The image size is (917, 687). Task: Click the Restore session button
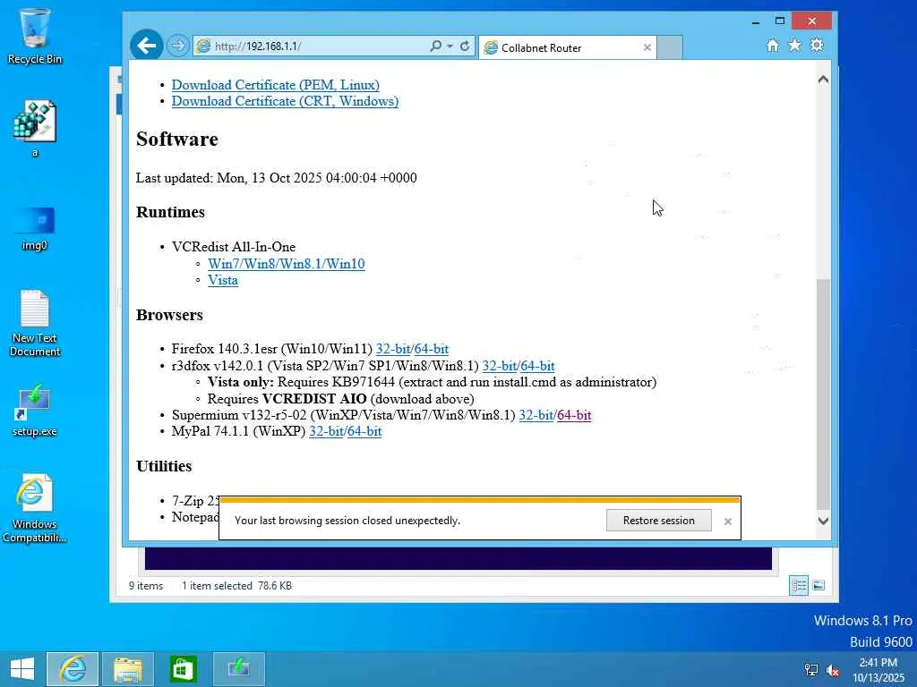coord(658,521)
